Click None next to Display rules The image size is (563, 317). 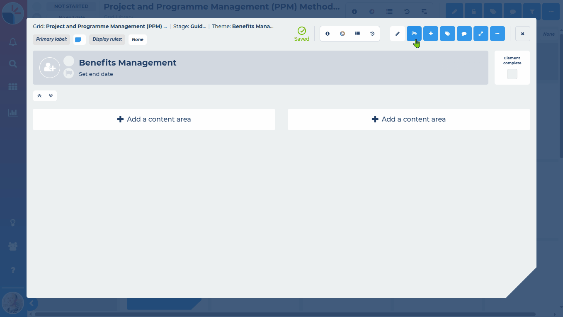click(x=137, y=39)
